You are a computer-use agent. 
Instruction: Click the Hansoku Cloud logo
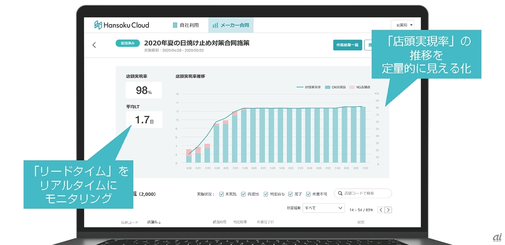(x=122, y=25)
